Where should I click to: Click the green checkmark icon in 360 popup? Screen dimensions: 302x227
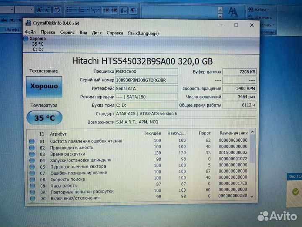(x=295, y=192)
